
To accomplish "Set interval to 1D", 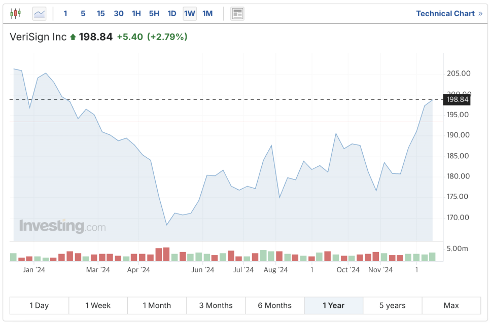I will 172,14.
